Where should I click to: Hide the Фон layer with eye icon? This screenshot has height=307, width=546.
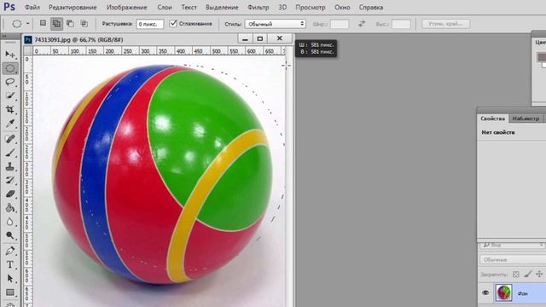485,293
